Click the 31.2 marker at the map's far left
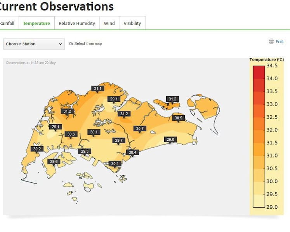This screenshot has width=290, height=232. (67, 111)
